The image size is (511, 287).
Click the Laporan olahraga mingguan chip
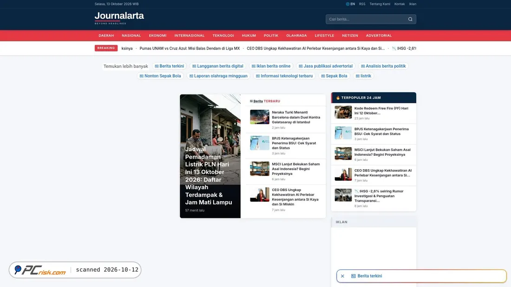click(x=218, y=76)
